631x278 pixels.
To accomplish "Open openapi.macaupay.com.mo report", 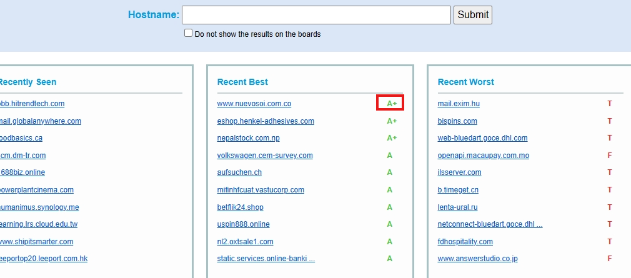I will coord(483,156).
